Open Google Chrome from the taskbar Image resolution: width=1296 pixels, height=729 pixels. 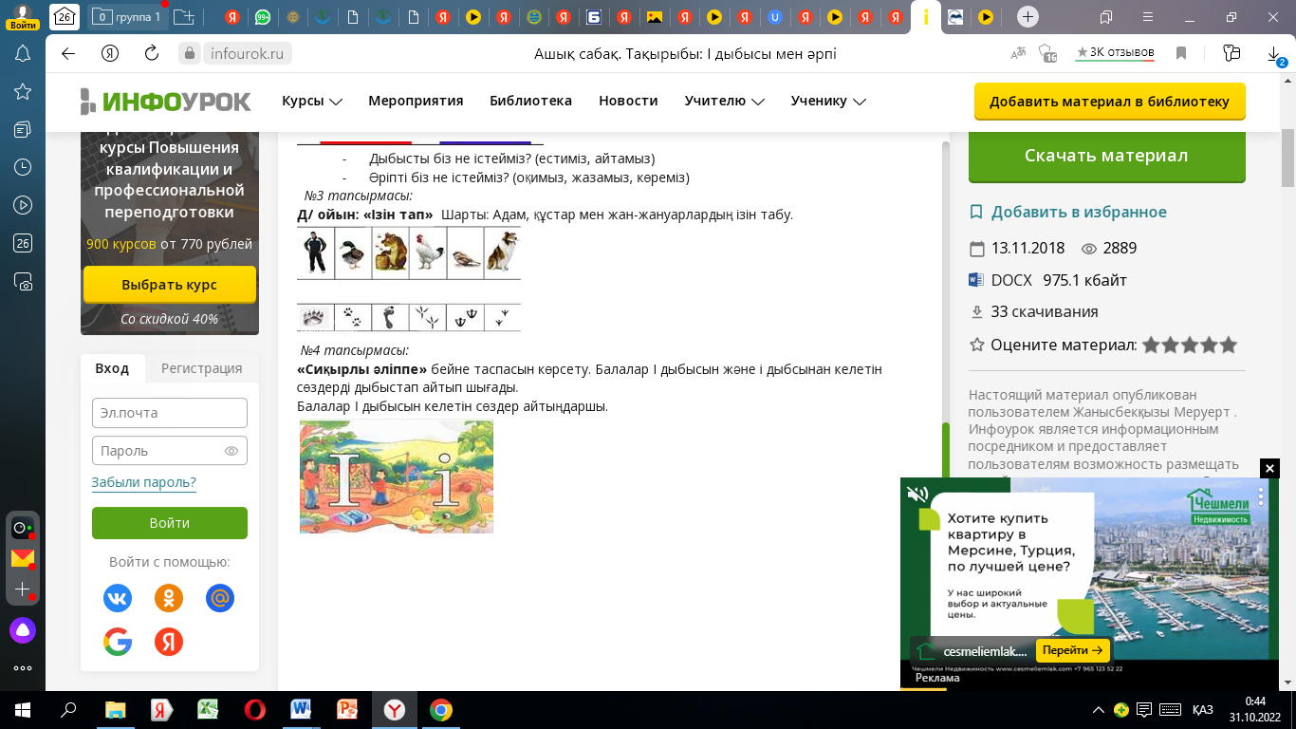(x=440, y=709)
